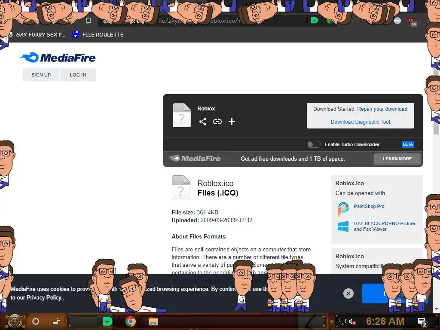Open the red shield extension showing 14
The height and width of the screenshot is (330, 440).
[412, 21]
